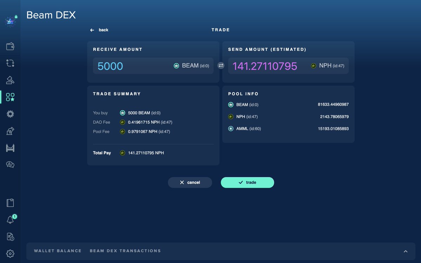Click the BEAM icon in the You buy row
This screenshot has width=421, height=263.
pos(122,113)
